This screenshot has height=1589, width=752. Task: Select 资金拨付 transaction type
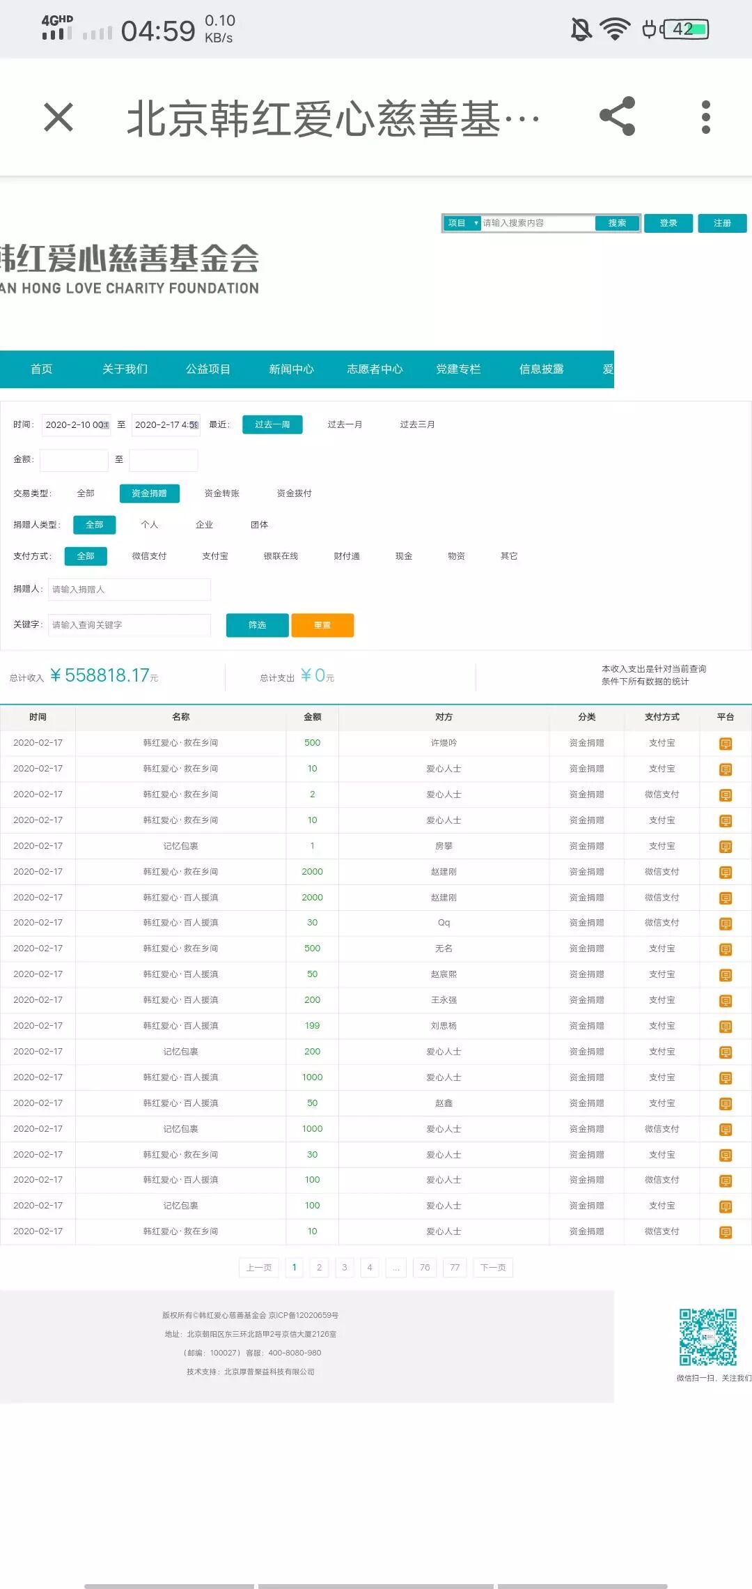pos(294,493)
